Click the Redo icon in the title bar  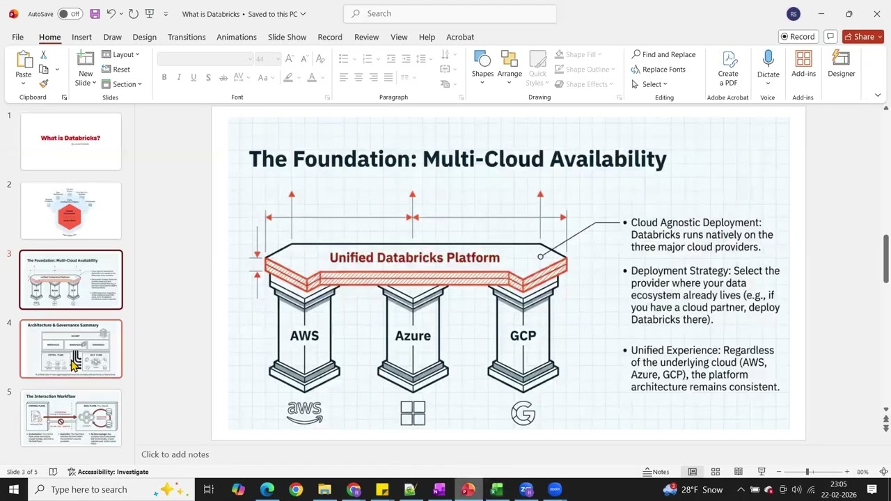pos(133,14)
